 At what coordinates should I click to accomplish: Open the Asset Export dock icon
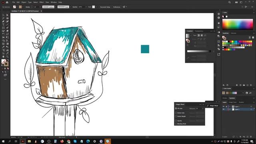[219, 54]
